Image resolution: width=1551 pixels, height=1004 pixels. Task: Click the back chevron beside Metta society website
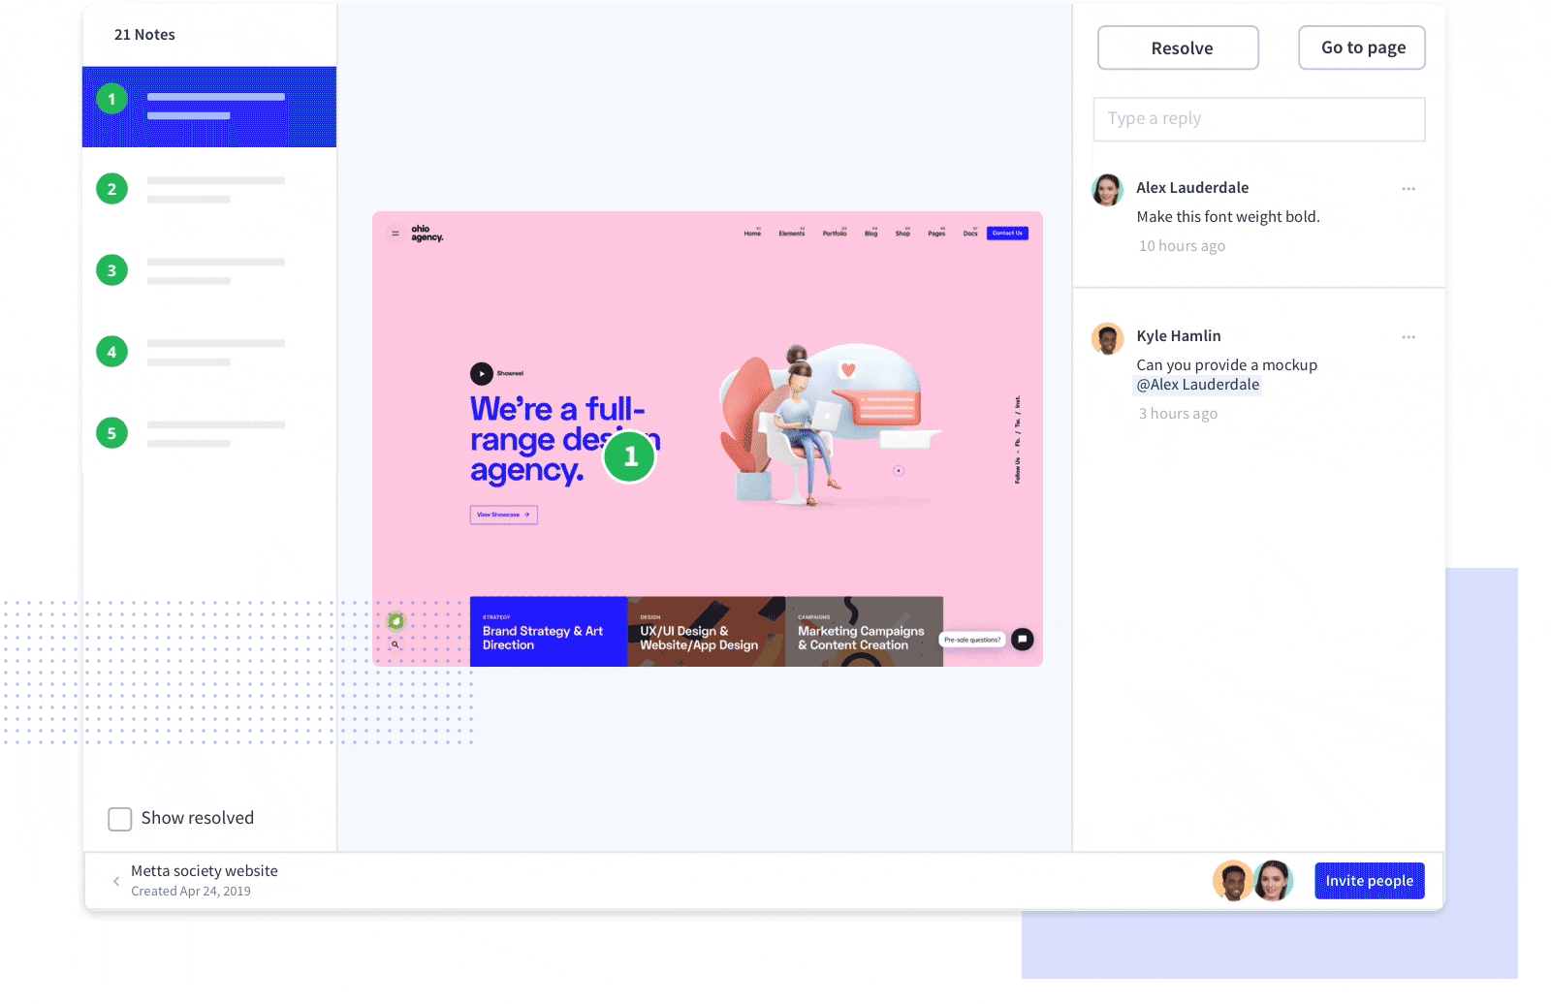pos(116,881)
